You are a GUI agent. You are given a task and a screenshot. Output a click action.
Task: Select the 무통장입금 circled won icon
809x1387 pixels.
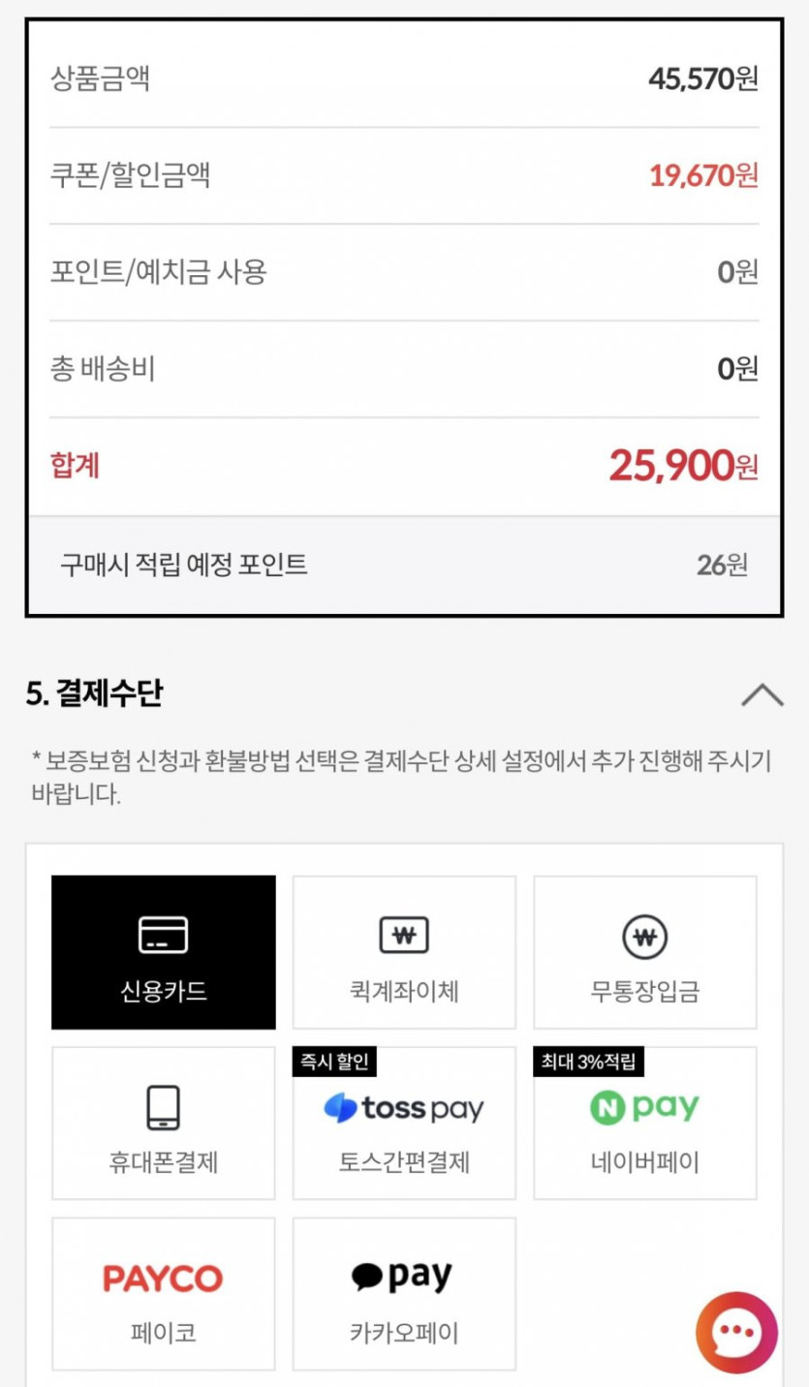point(644,936)
